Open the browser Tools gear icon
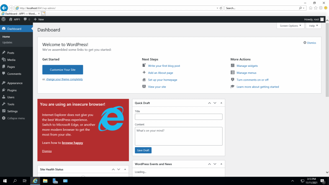329x185 pixels. (321, 8)
